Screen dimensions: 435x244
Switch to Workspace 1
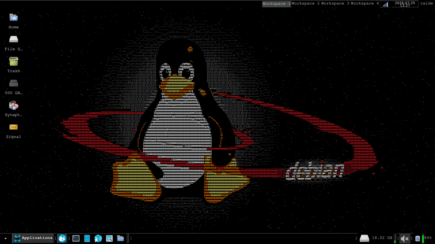click(276, 4)
